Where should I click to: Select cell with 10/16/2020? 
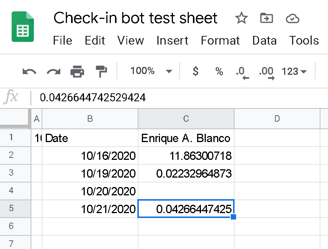click(x=90, y=156)
